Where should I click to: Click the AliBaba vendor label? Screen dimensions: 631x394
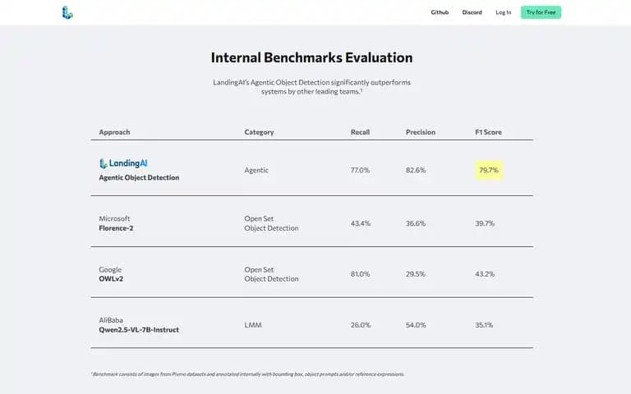[x=111, y=320]
